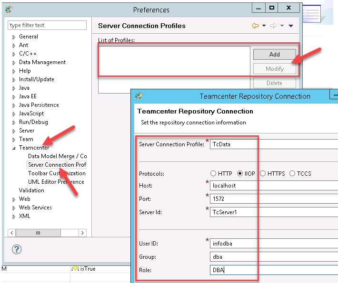Open the preferences view menu triangle
Viewport: 338px width, 283px height.
coord(291,26)
